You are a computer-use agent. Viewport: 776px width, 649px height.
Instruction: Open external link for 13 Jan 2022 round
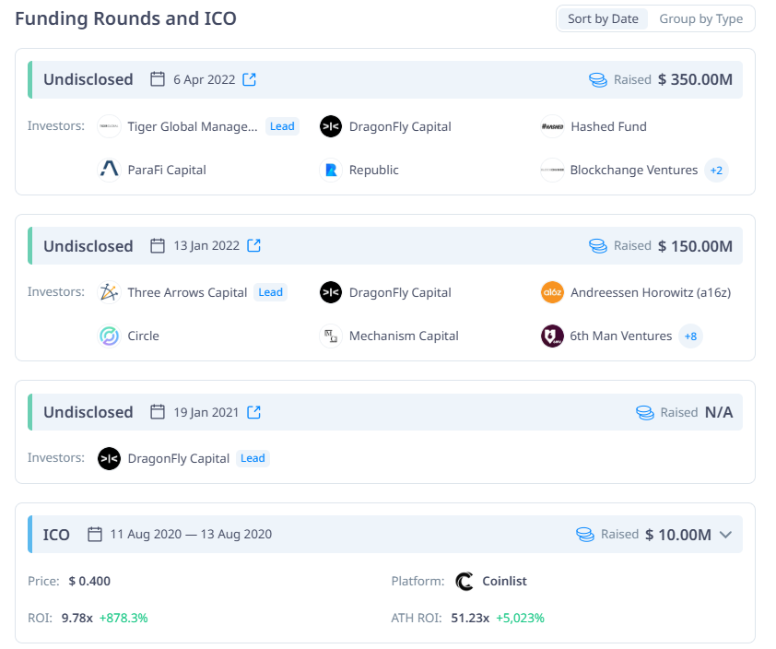click(x=253, y=245)
